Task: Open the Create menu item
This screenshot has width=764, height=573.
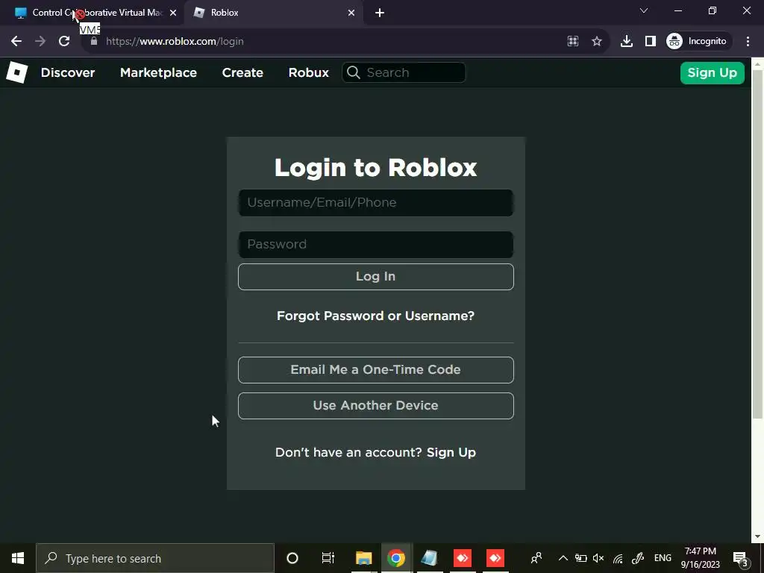Action: tap(242, 72)
